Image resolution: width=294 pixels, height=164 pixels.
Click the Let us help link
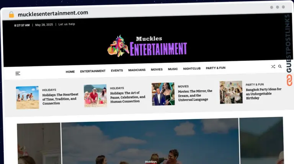coord(67,24)
